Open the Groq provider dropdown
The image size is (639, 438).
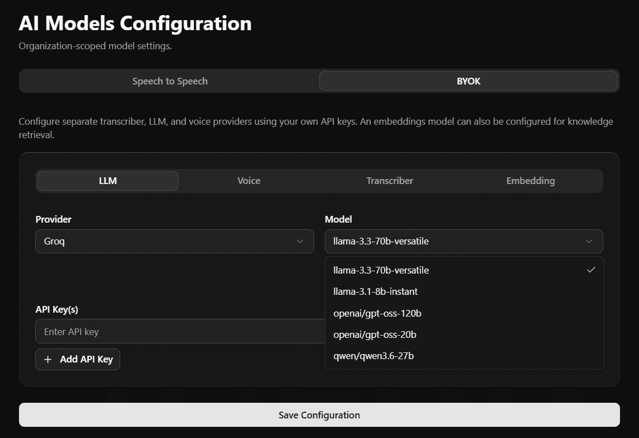point(174,242)
